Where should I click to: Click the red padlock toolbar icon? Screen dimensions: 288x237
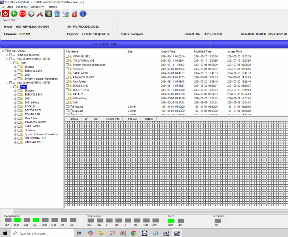point(74,14)
